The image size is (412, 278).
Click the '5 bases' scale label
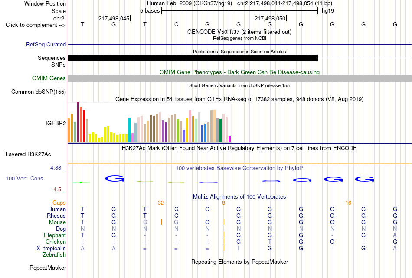point(150,11)
